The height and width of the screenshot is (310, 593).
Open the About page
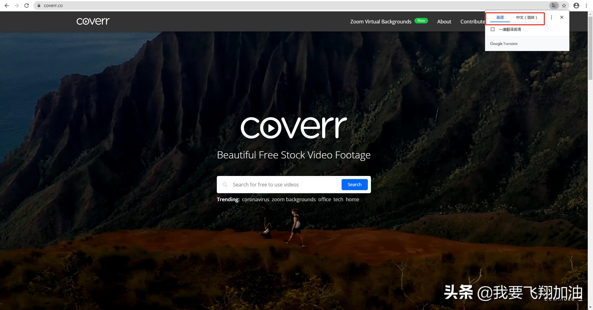pos(444,22)
